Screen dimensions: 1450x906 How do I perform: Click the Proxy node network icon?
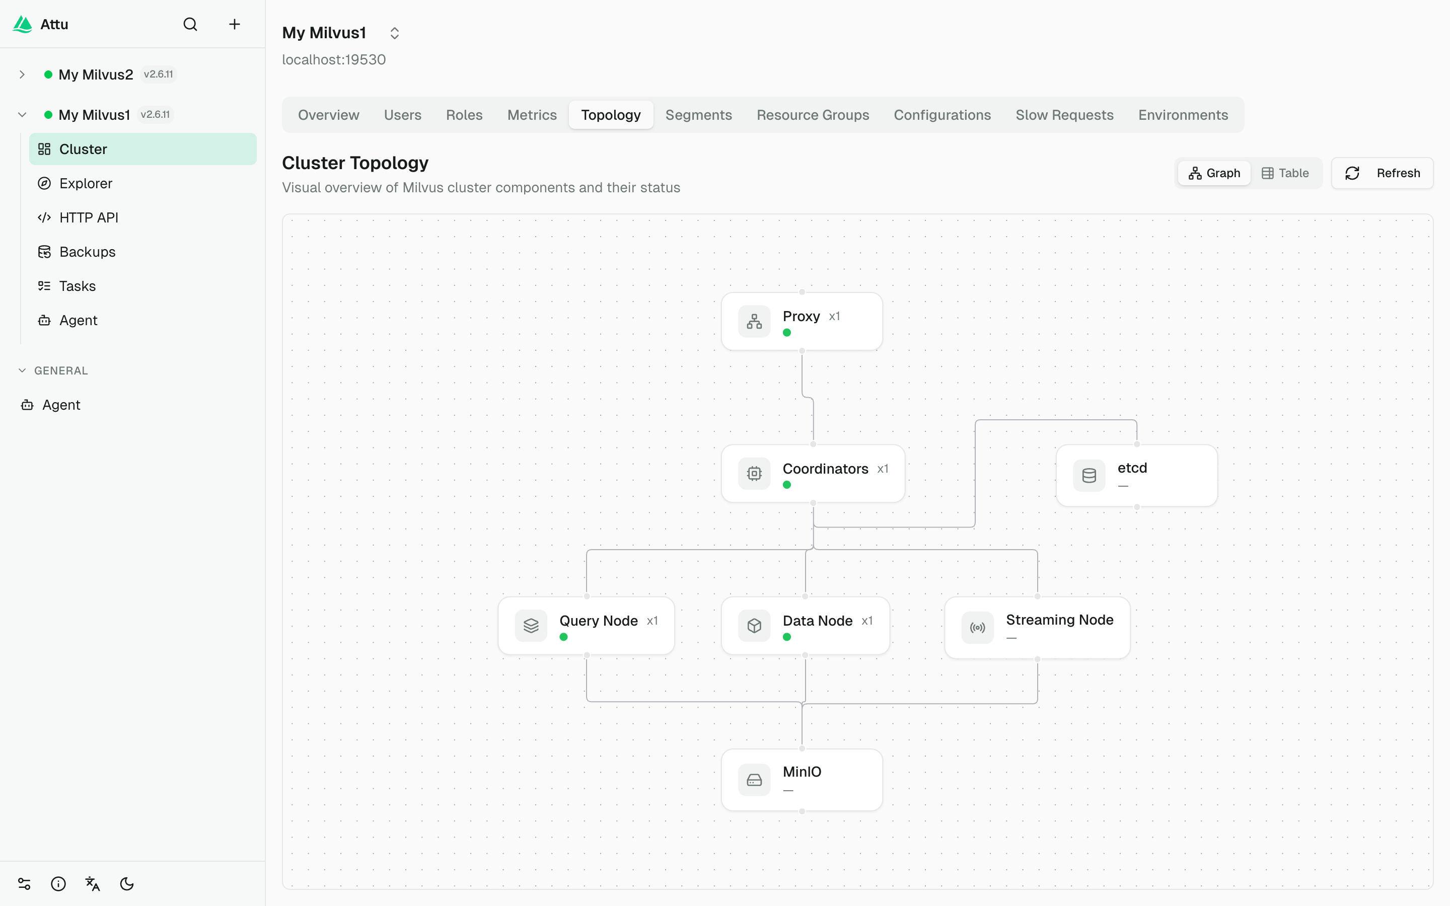pos(754,322)
